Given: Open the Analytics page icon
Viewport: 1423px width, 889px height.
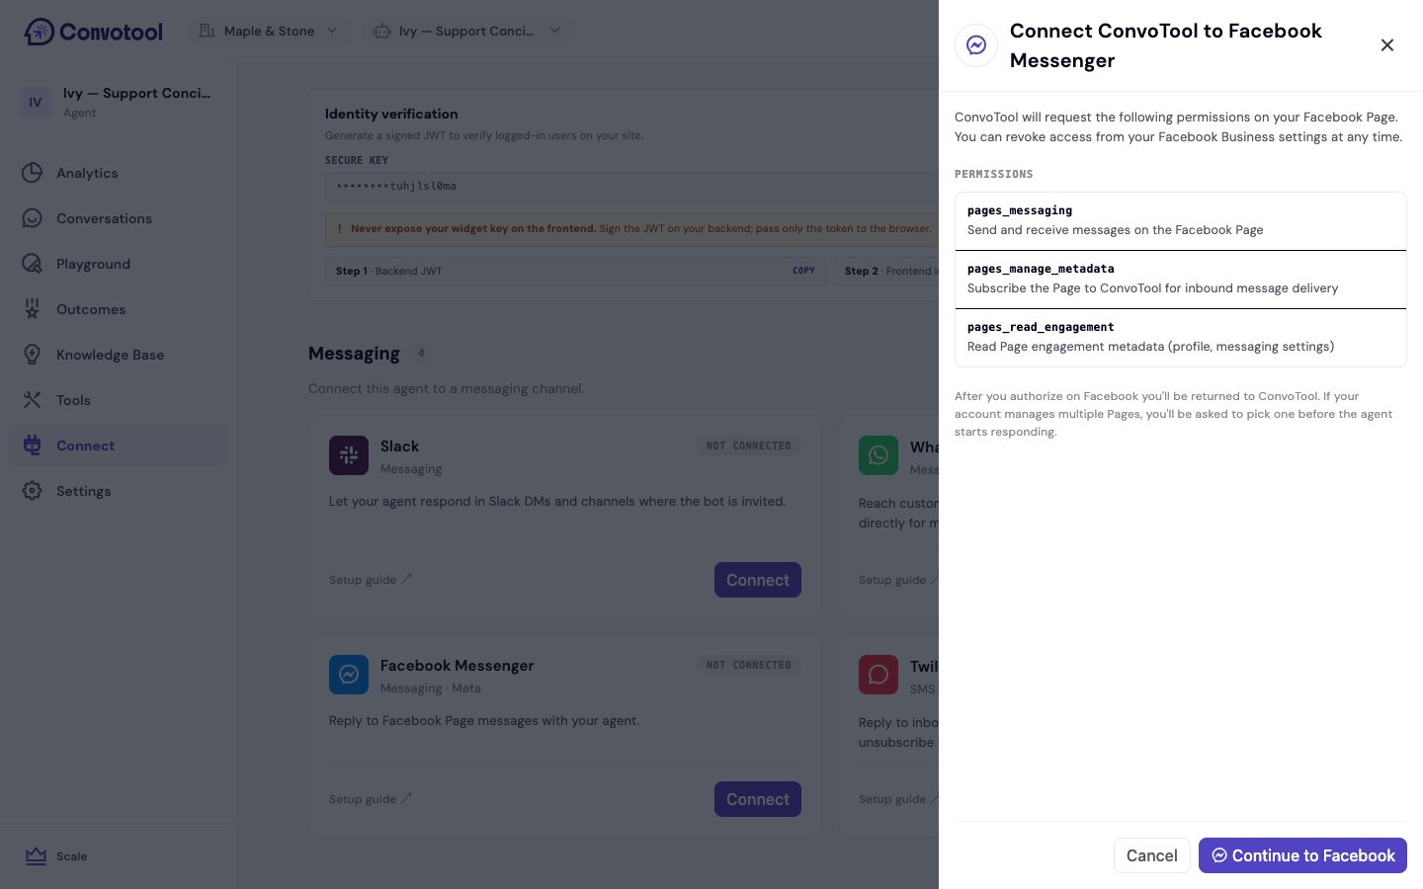Looking at the screenshot, I should coord(33,173).
